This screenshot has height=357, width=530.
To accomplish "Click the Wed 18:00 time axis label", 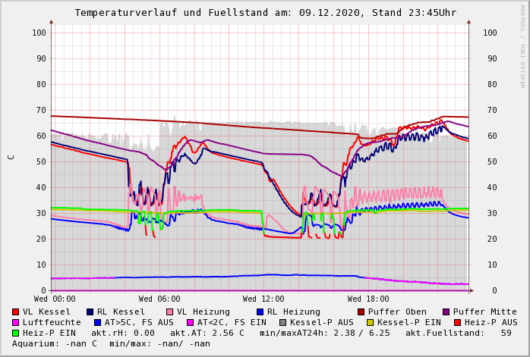I will pyautogui.click(x=368, y=299).
